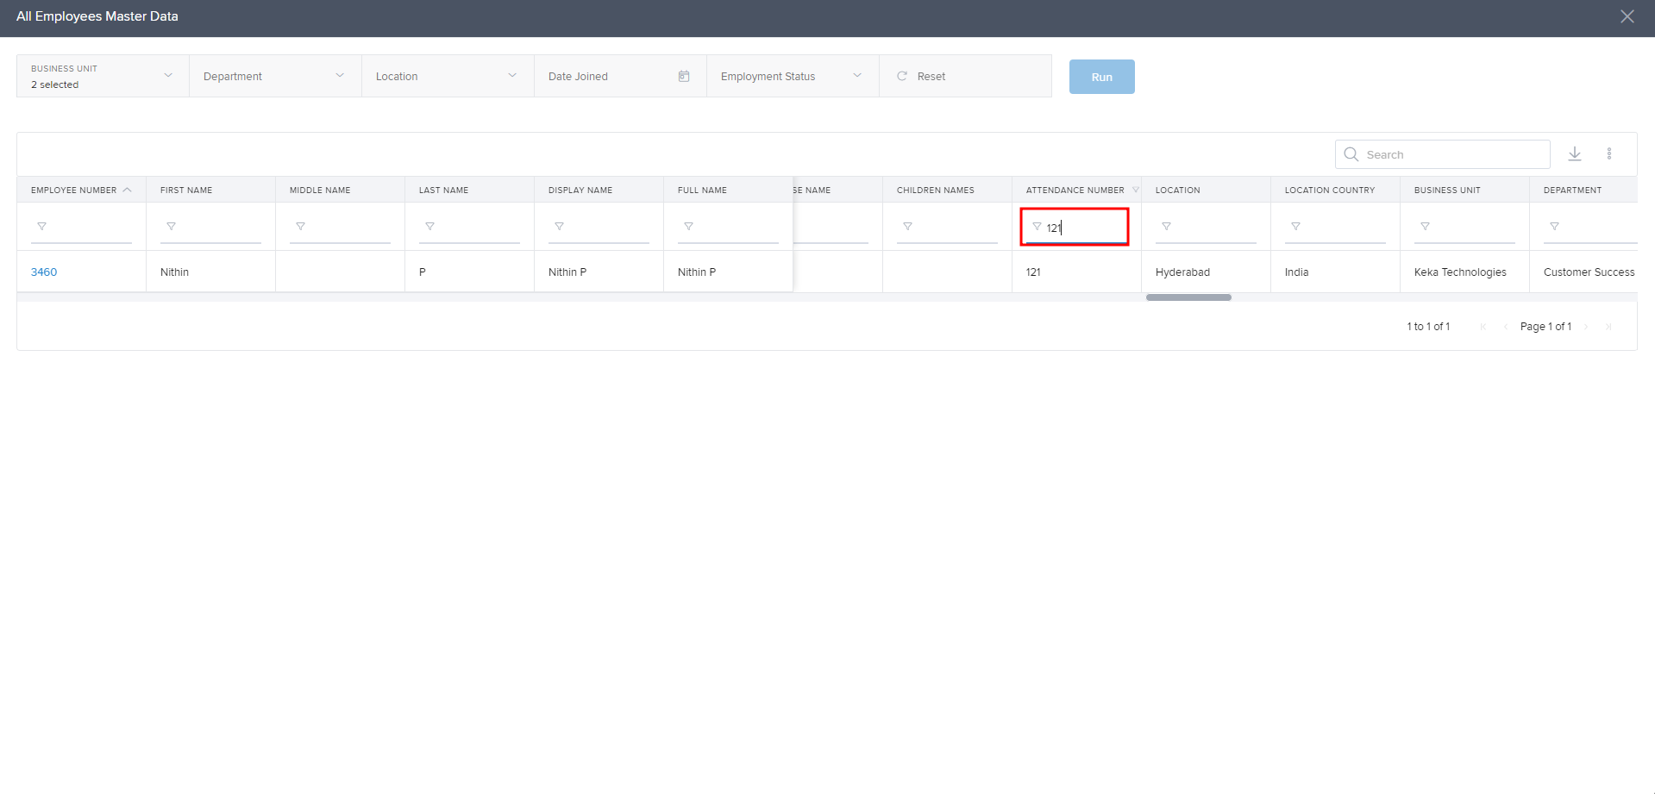This screenshot has width=1655, height=794.
Task: Open the three-dot more options menu
Action: 1608,154
